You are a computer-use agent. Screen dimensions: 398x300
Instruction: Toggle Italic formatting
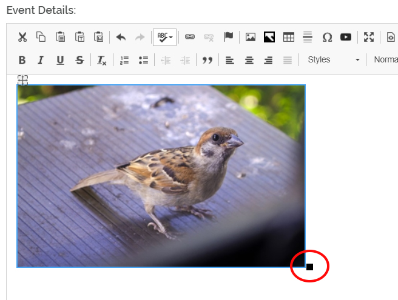(x=41, y=60)
